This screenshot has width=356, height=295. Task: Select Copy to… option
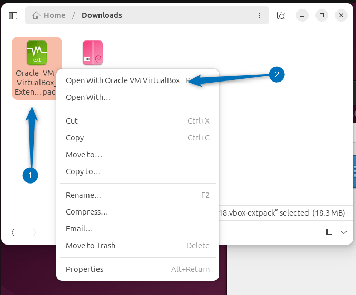pos(83,171)
